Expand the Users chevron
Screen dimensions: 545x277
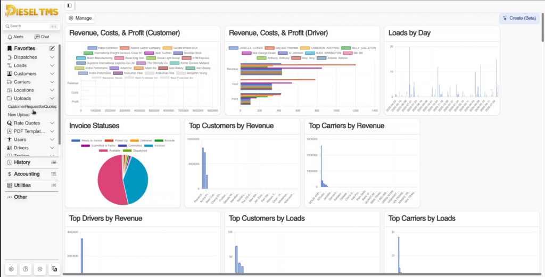tap(52, 139)
